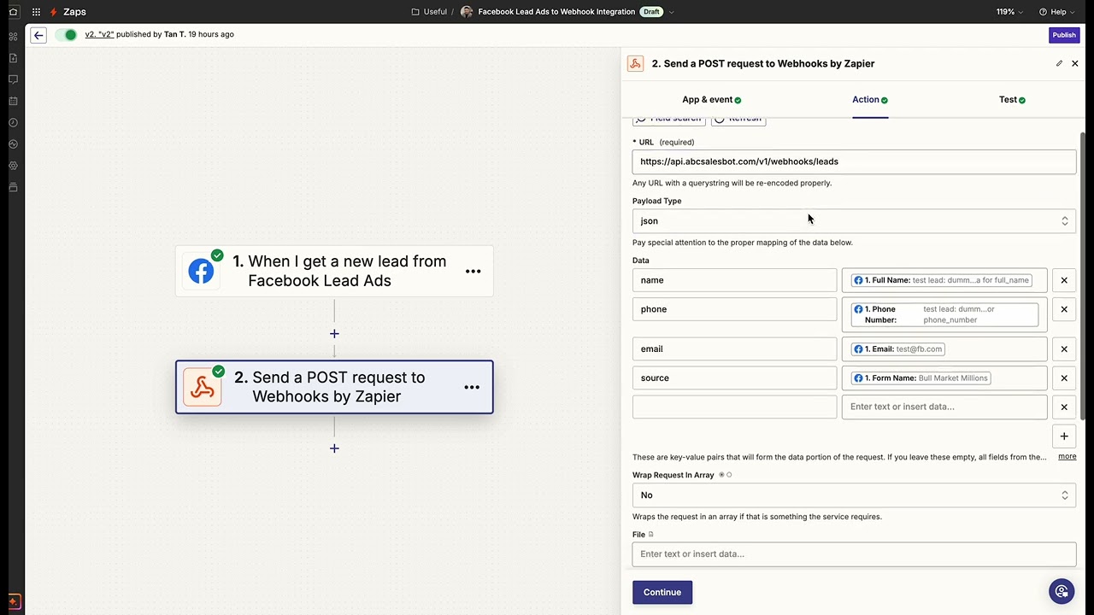Viewport: 1094px width, 615px height.
Task: Open three-dot menu on Facebook Lead Ads step
Action: pyautogui.click(x=473, y=271)
